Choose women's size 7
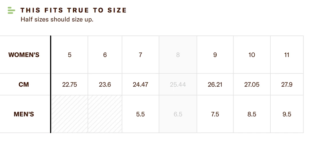 tap(140, 55)
